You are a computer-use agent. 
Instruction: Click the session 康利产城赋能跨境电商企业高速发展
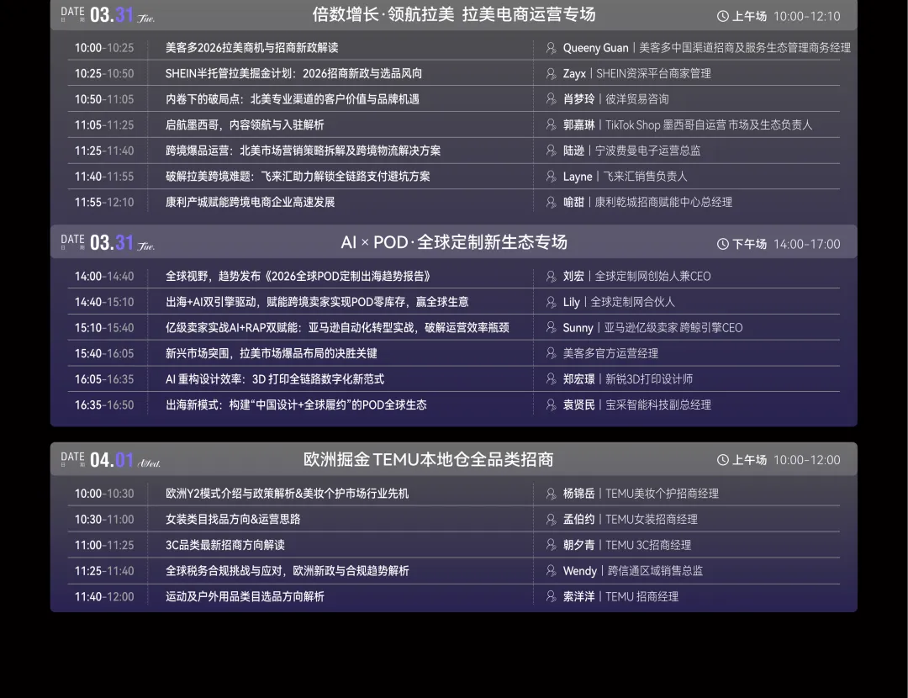coord(251,202)
